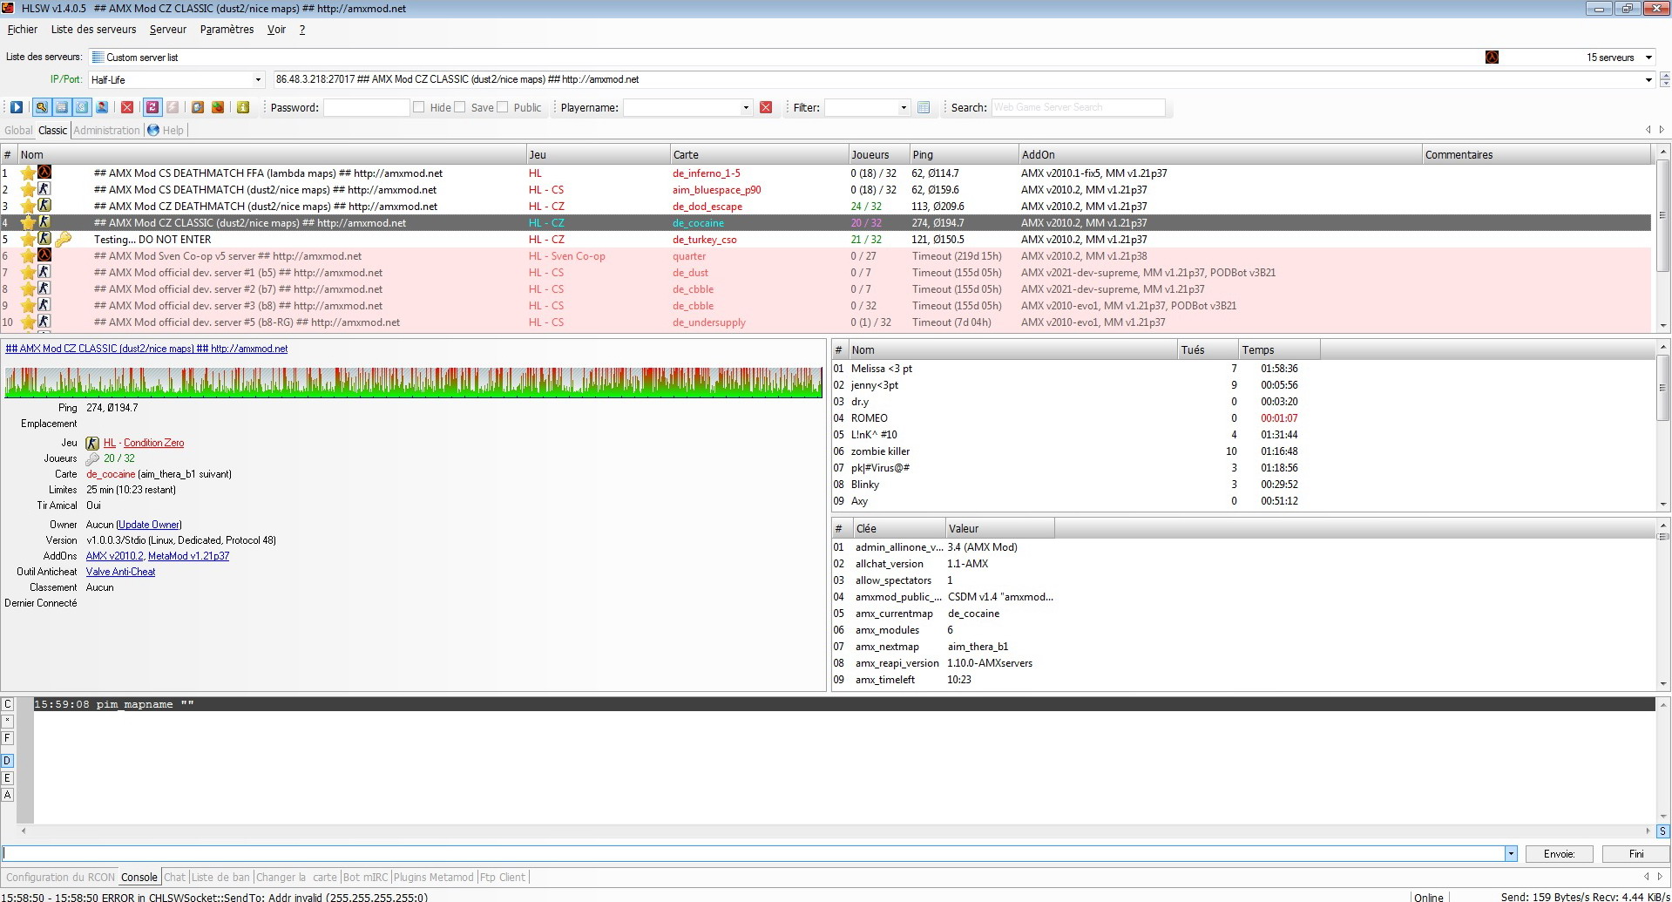The width and height of the screenshot is (1672, 902).
Task: Click the yellow info icon in toolbar
Action: (x=243, y=107)
